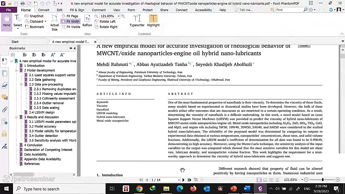Image resolution: width=345 pixels, height=194 pixels.
Task: Open the Attachments paperclip panel
Action: [5, 109]
